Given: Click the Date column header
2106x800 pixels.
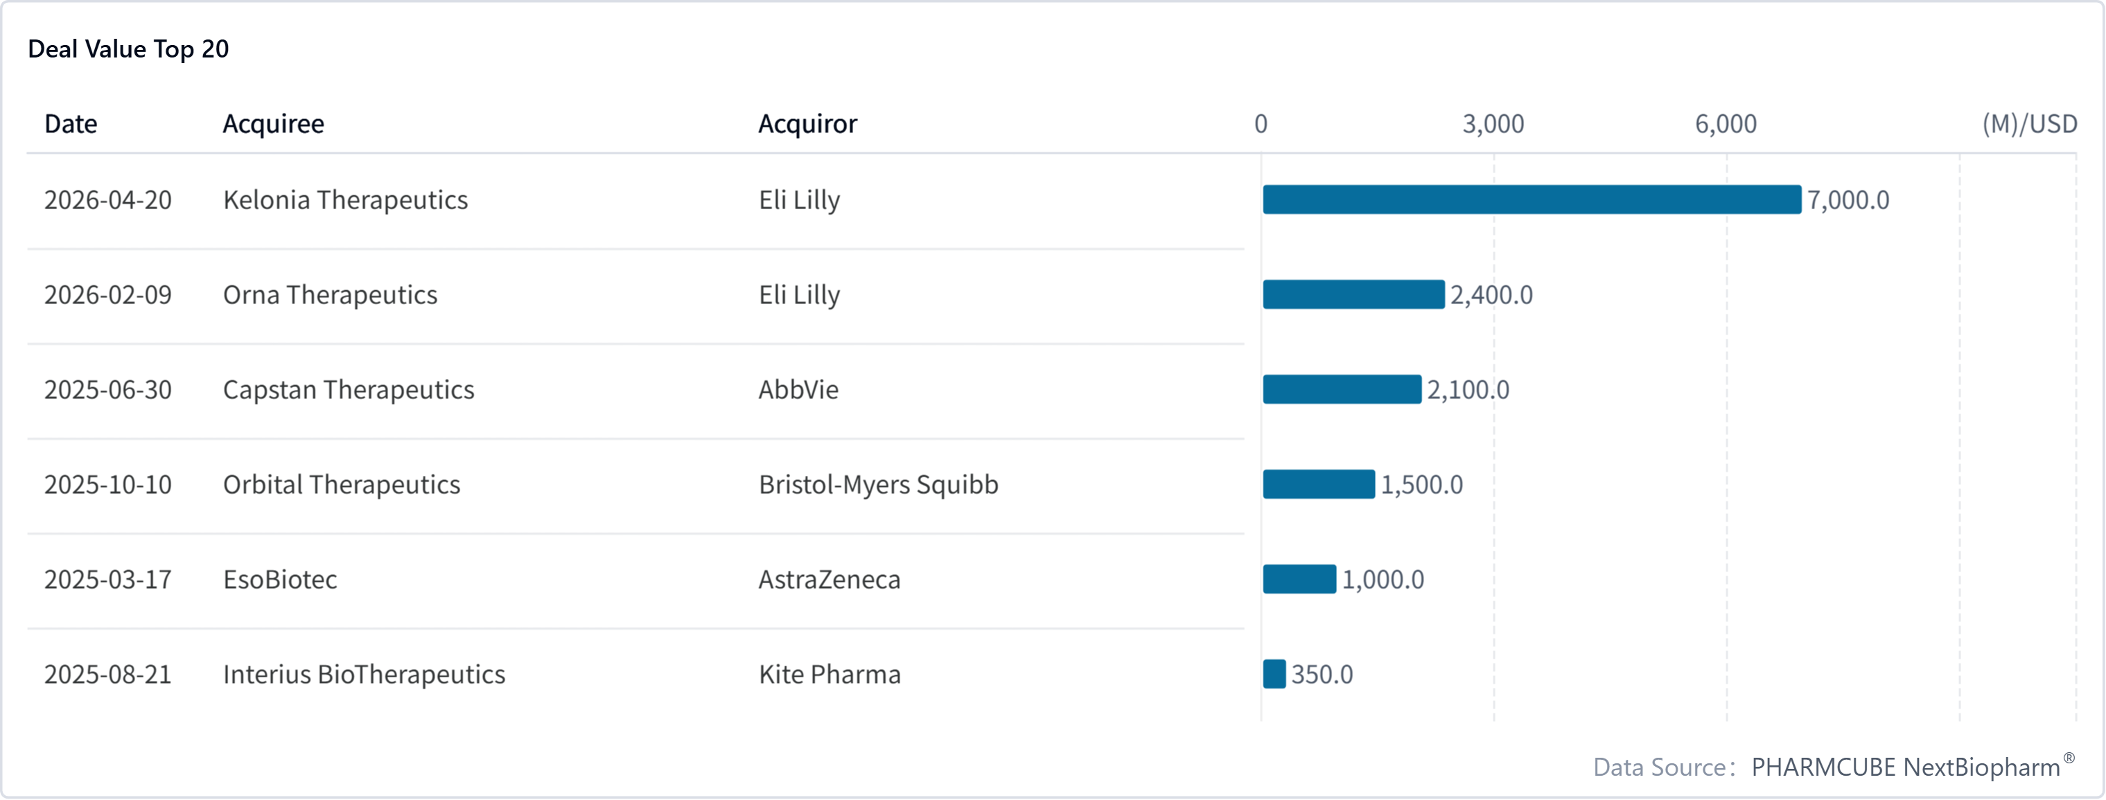Looking at the screenshot, I should [x=70, y=124].
